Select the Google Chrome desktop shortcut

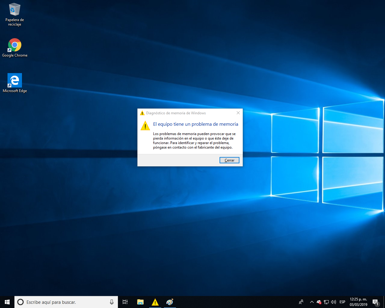pyautogui.click(x=14, y=48)
